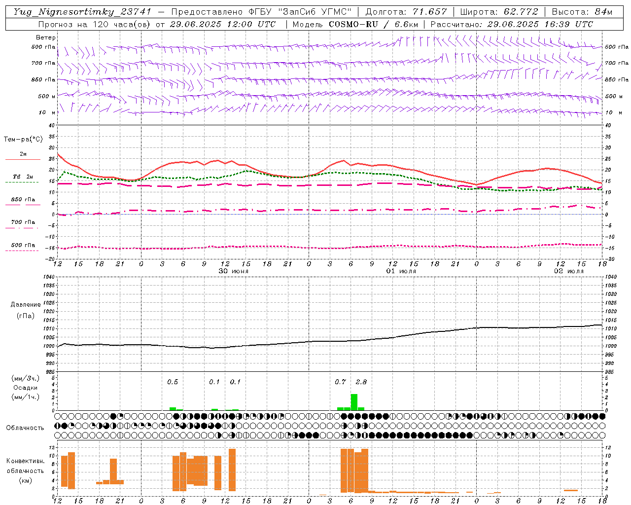Click the 'Долгота: 71.657' header field
This screenshot has height=505, width=631.
406,12
